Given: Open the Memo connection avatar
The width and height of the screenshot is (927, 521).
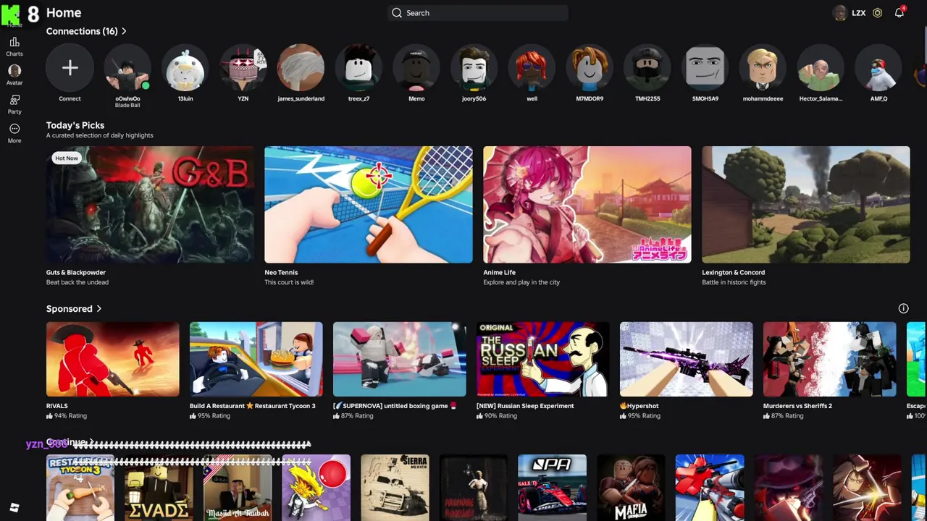Looking at the screenshot, I should click(x=416, y=68).
